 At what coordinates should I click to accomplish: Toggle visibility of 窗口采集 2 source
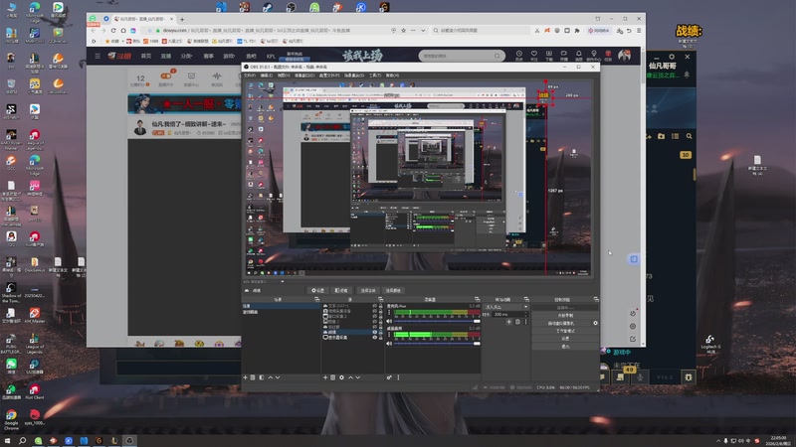[x=375, y=316]
